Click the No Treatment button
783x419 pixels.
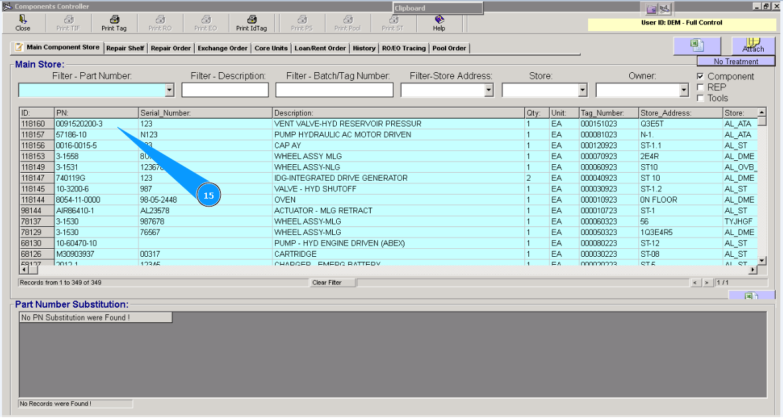click(736, 60)
